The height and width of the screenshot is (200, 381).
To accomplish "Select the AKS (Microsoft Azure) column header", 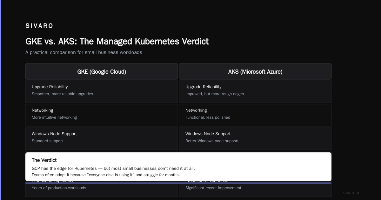I will pyautogui.click(x=255, y=72).
